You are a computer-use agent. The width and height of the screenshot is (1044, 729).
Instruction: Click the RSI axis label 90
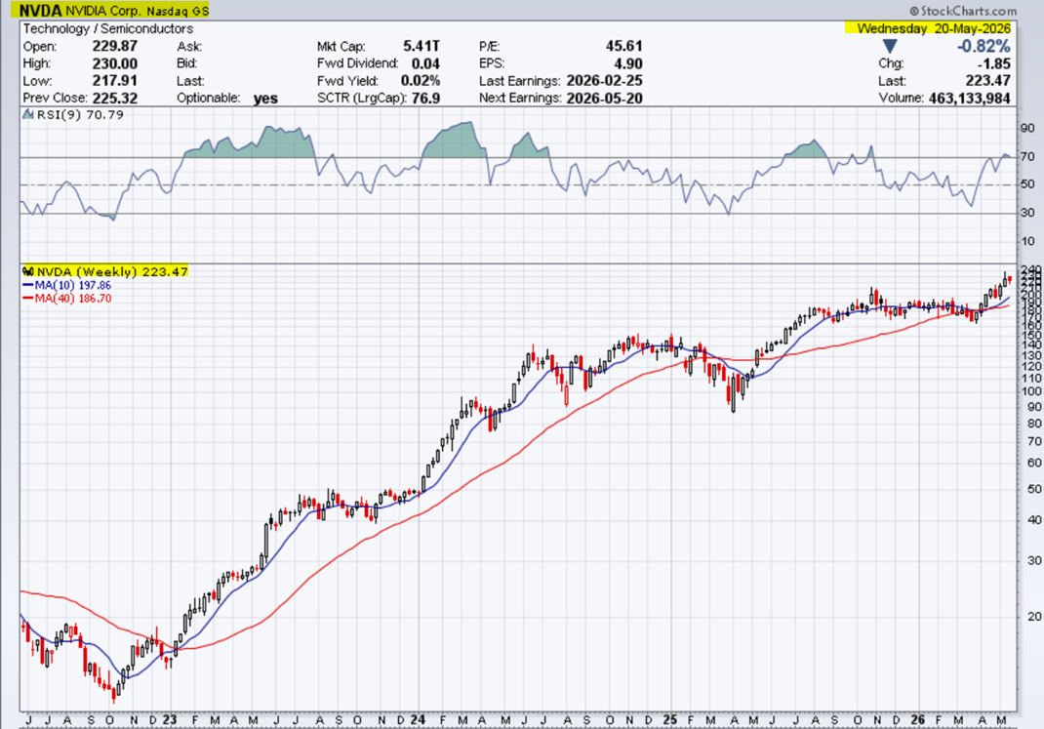click(x=1027, y=128)
